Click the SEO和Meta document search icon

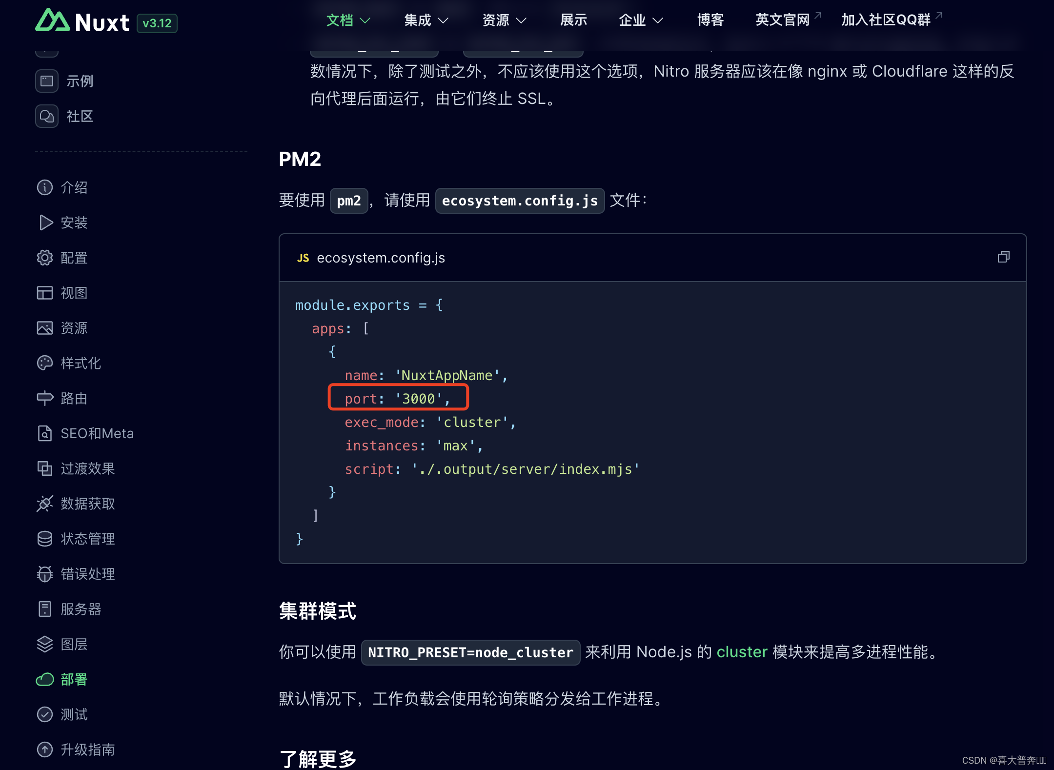click(45, 433)
